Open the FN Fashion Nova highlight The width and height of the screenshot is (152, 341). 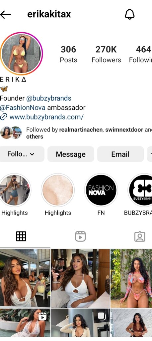[101, 190]
